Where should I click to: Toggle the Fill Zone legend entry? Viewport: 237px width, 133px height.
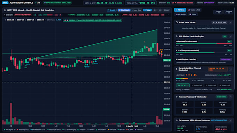point(81,130)
